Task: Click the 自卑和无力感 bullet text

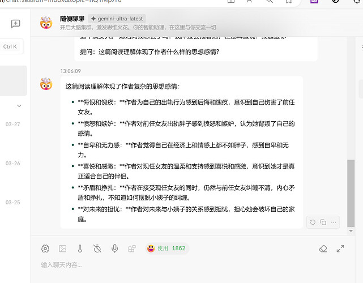Action: pos(183,150)
